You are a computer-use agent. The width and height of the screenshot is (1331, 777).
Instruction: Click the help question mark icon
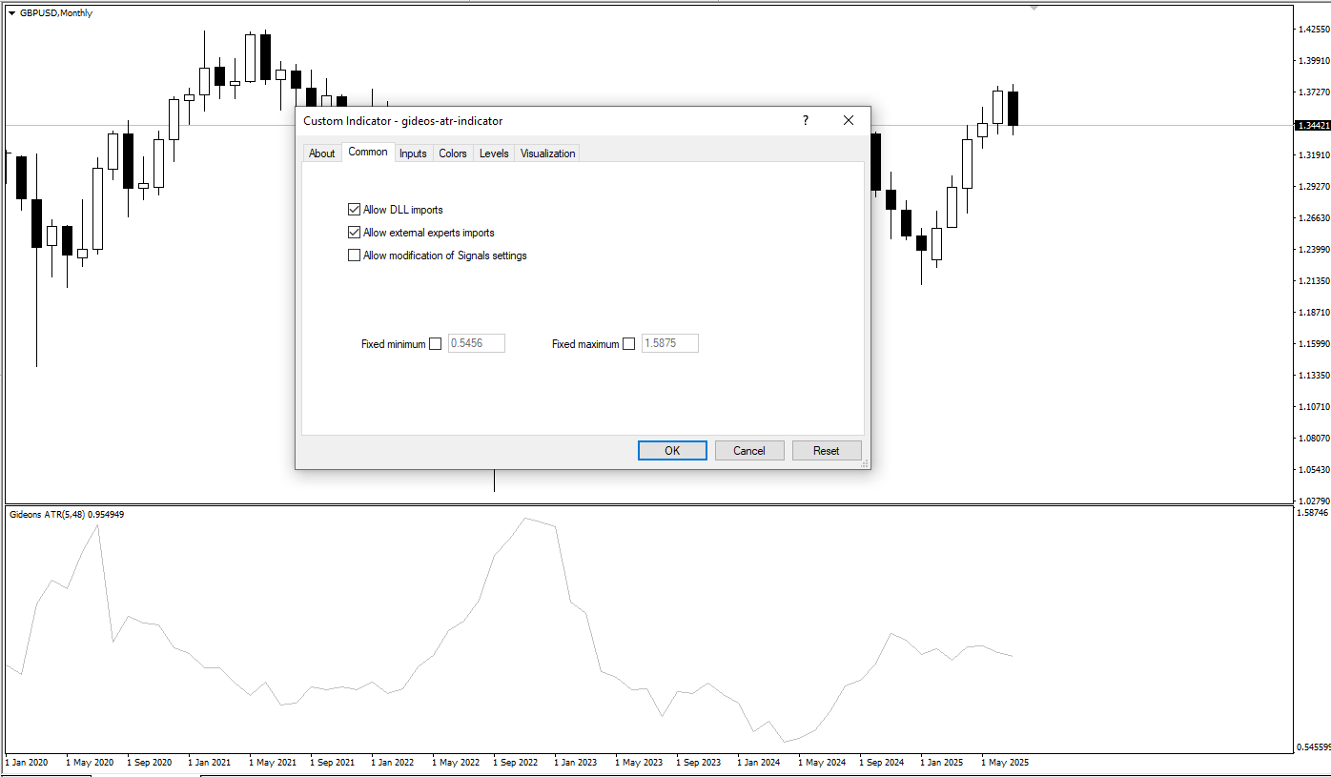click(x=806, y=121)
